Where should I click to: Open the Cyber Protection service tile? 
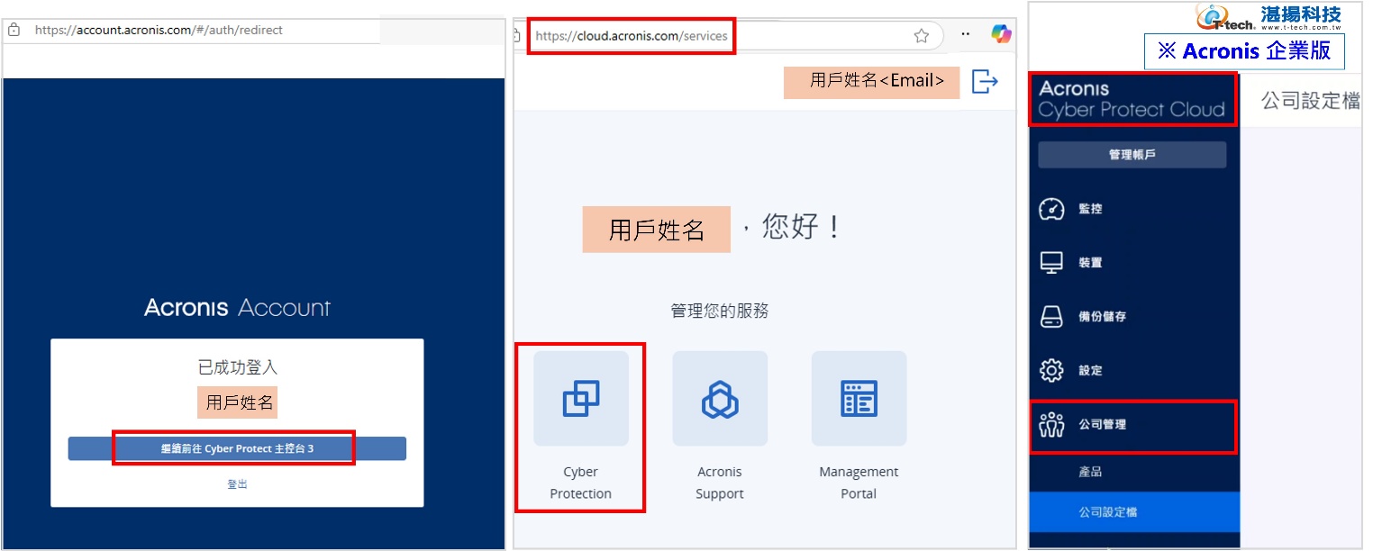(x=580, y=399)
